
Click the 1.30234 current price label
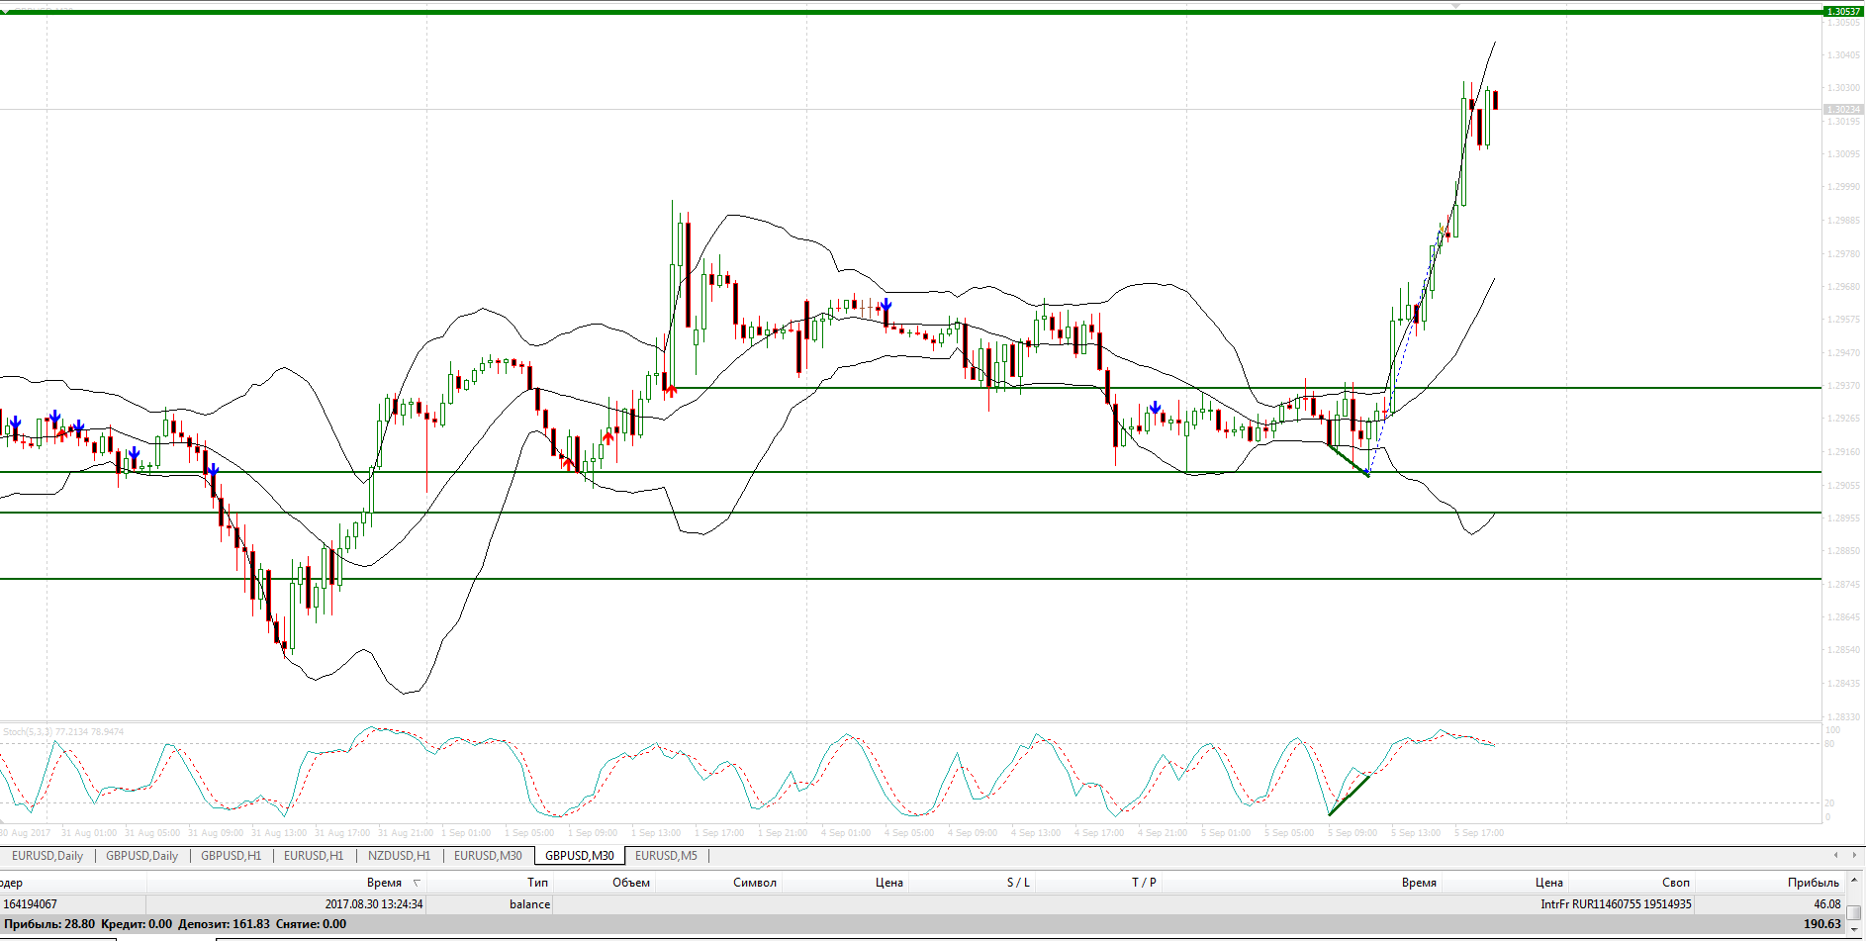(1843, 110)
